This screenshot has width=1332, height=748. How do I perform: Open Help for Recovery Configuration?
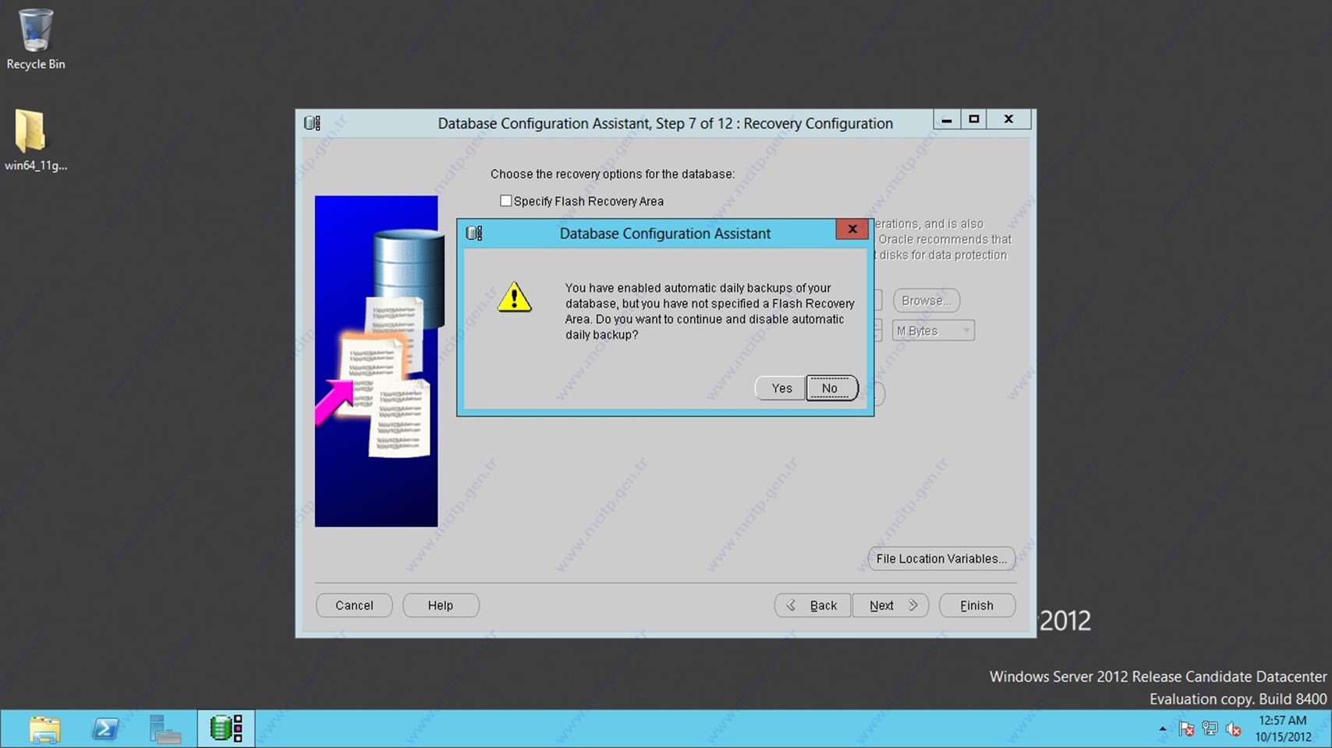441,605
